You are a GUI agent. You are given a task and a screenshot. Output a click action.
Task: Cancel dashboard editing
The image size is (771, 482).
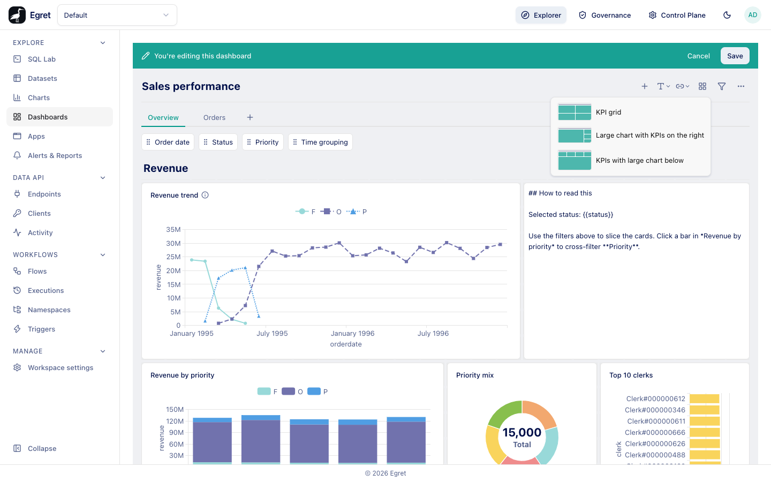(699, 56)
